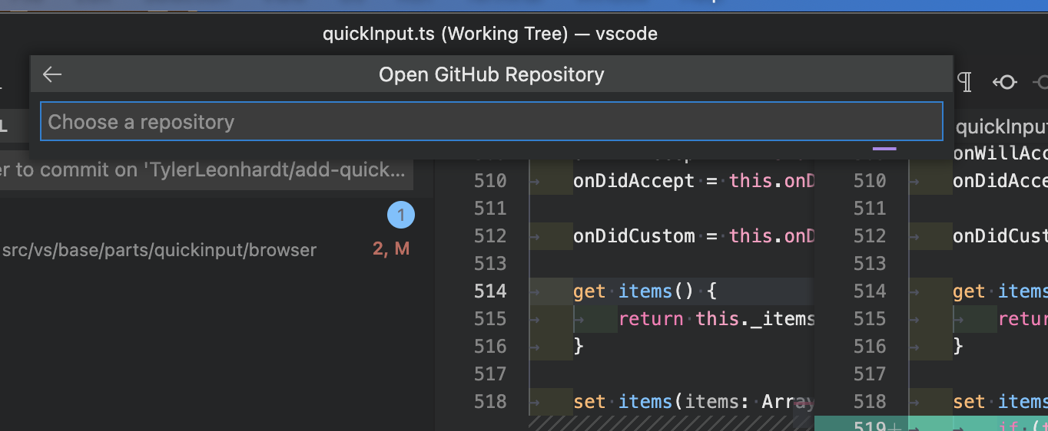Click line number 515 in right diff pane

coord(870,319)
